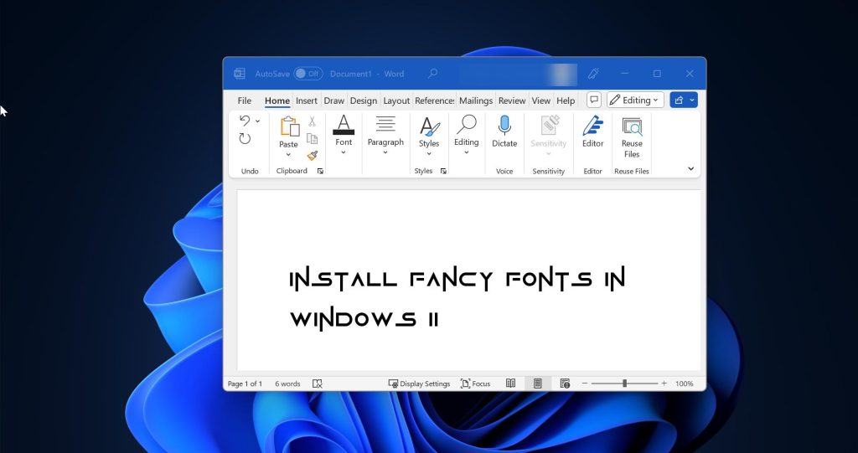Open the Clipboard dialog launcher
Viewport: 858px width, 453px height.
coord(321,172)
